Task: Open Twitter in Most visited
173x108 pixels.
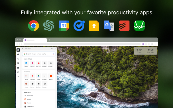Action: coord(26,64)
